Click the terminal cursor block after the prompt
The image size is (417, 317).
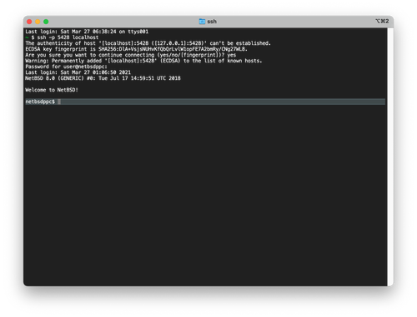59,102
